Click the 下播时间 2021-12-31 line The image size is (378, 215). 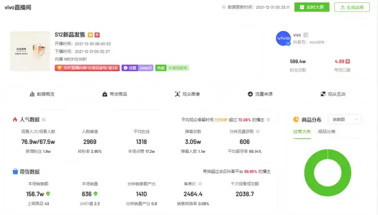click(x=82, y=51)
